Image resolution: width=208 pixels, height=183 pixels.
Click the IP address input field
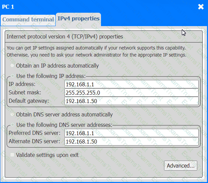tap(131, 84)
